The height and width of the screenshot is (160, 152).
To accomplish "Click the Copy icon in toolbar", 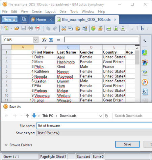I will pos(71,28).
